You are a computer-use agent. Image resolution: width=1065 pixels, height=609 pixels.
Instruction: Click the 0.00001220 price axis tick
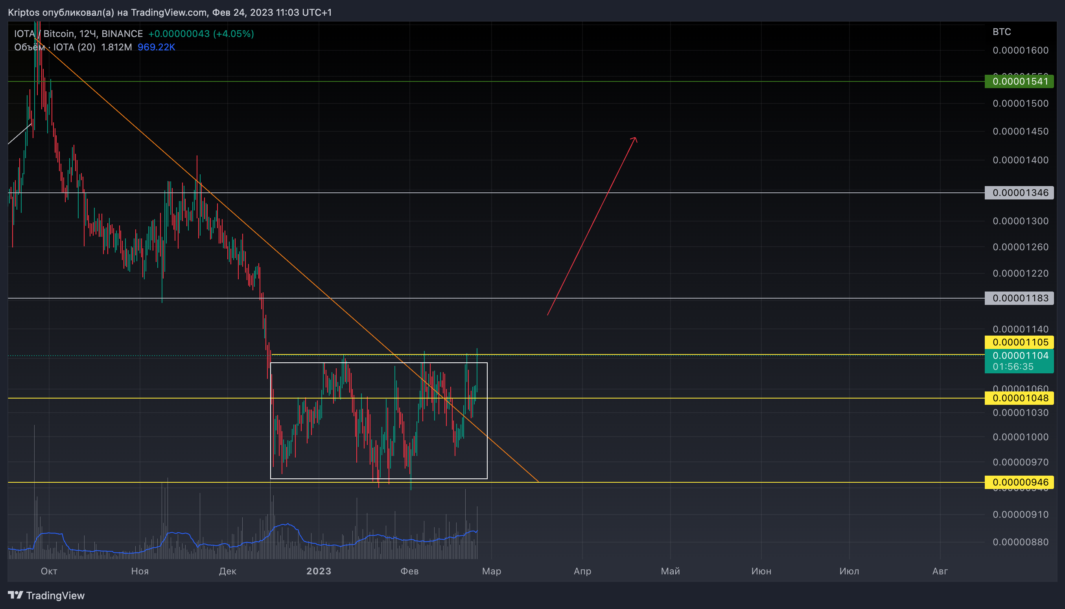click(1020, 273)
